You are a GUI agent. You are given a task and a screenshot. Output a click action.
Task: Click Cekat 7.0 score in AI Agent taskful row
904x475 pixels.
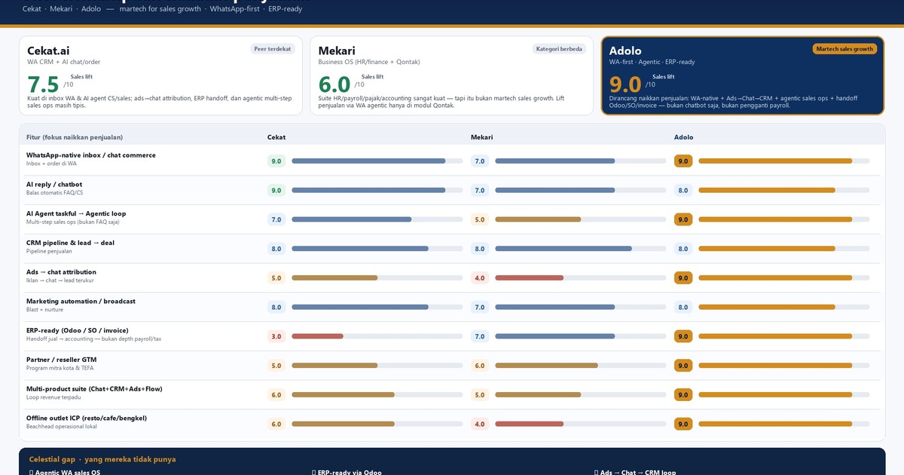pos(276,219)
